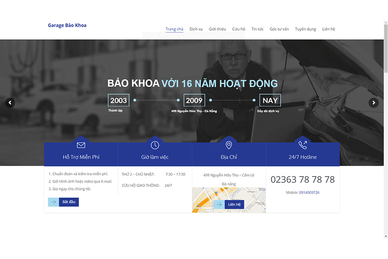The height and width of the screenshot is (259, 388).
Task: Select Tuyển dụng in the top menu
Action: 305,29
